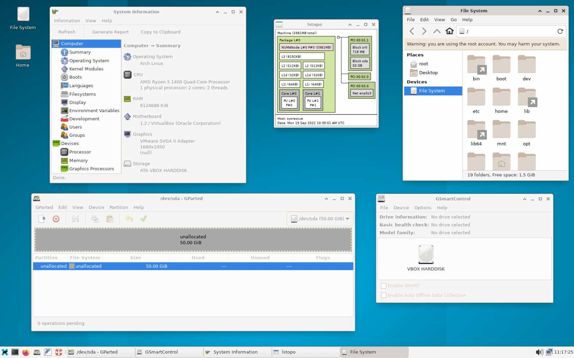
Task: Click the Size column header in GParted
Action: (x=136, y=258)
